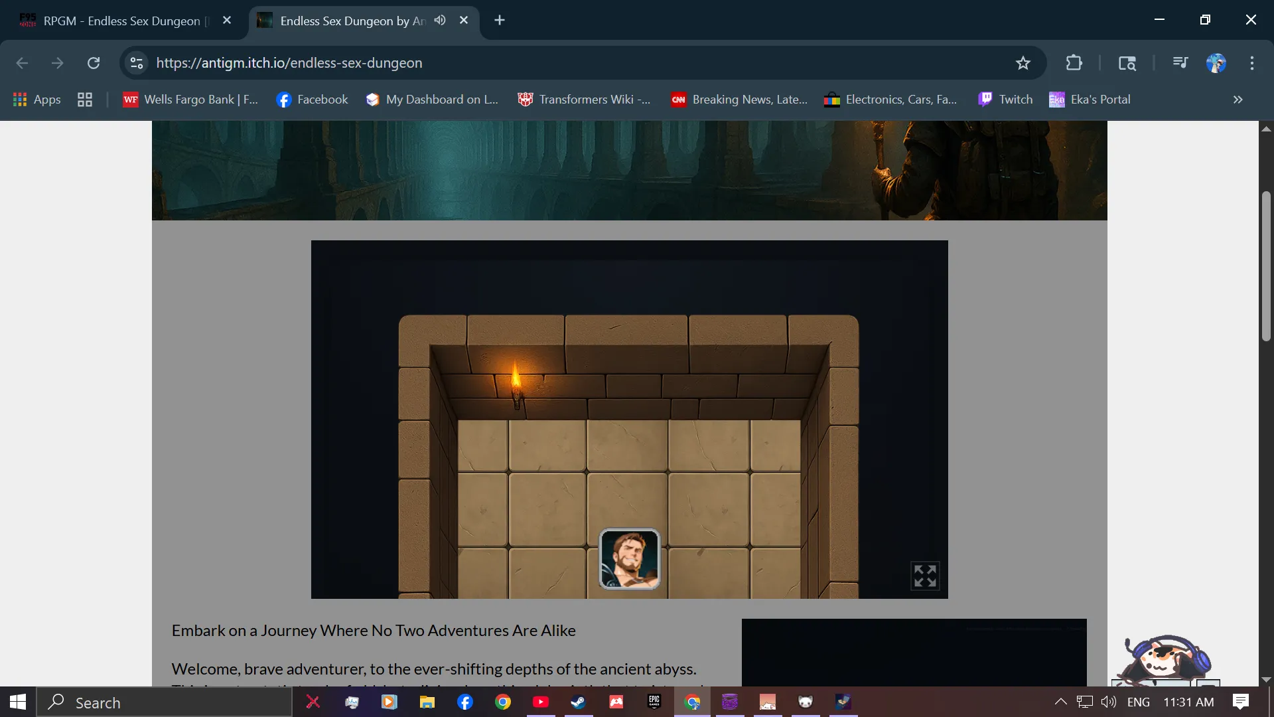Expand hidden bookmarks chevron
Screen dimensions: 1274x717
click(x=1238, y=100)
